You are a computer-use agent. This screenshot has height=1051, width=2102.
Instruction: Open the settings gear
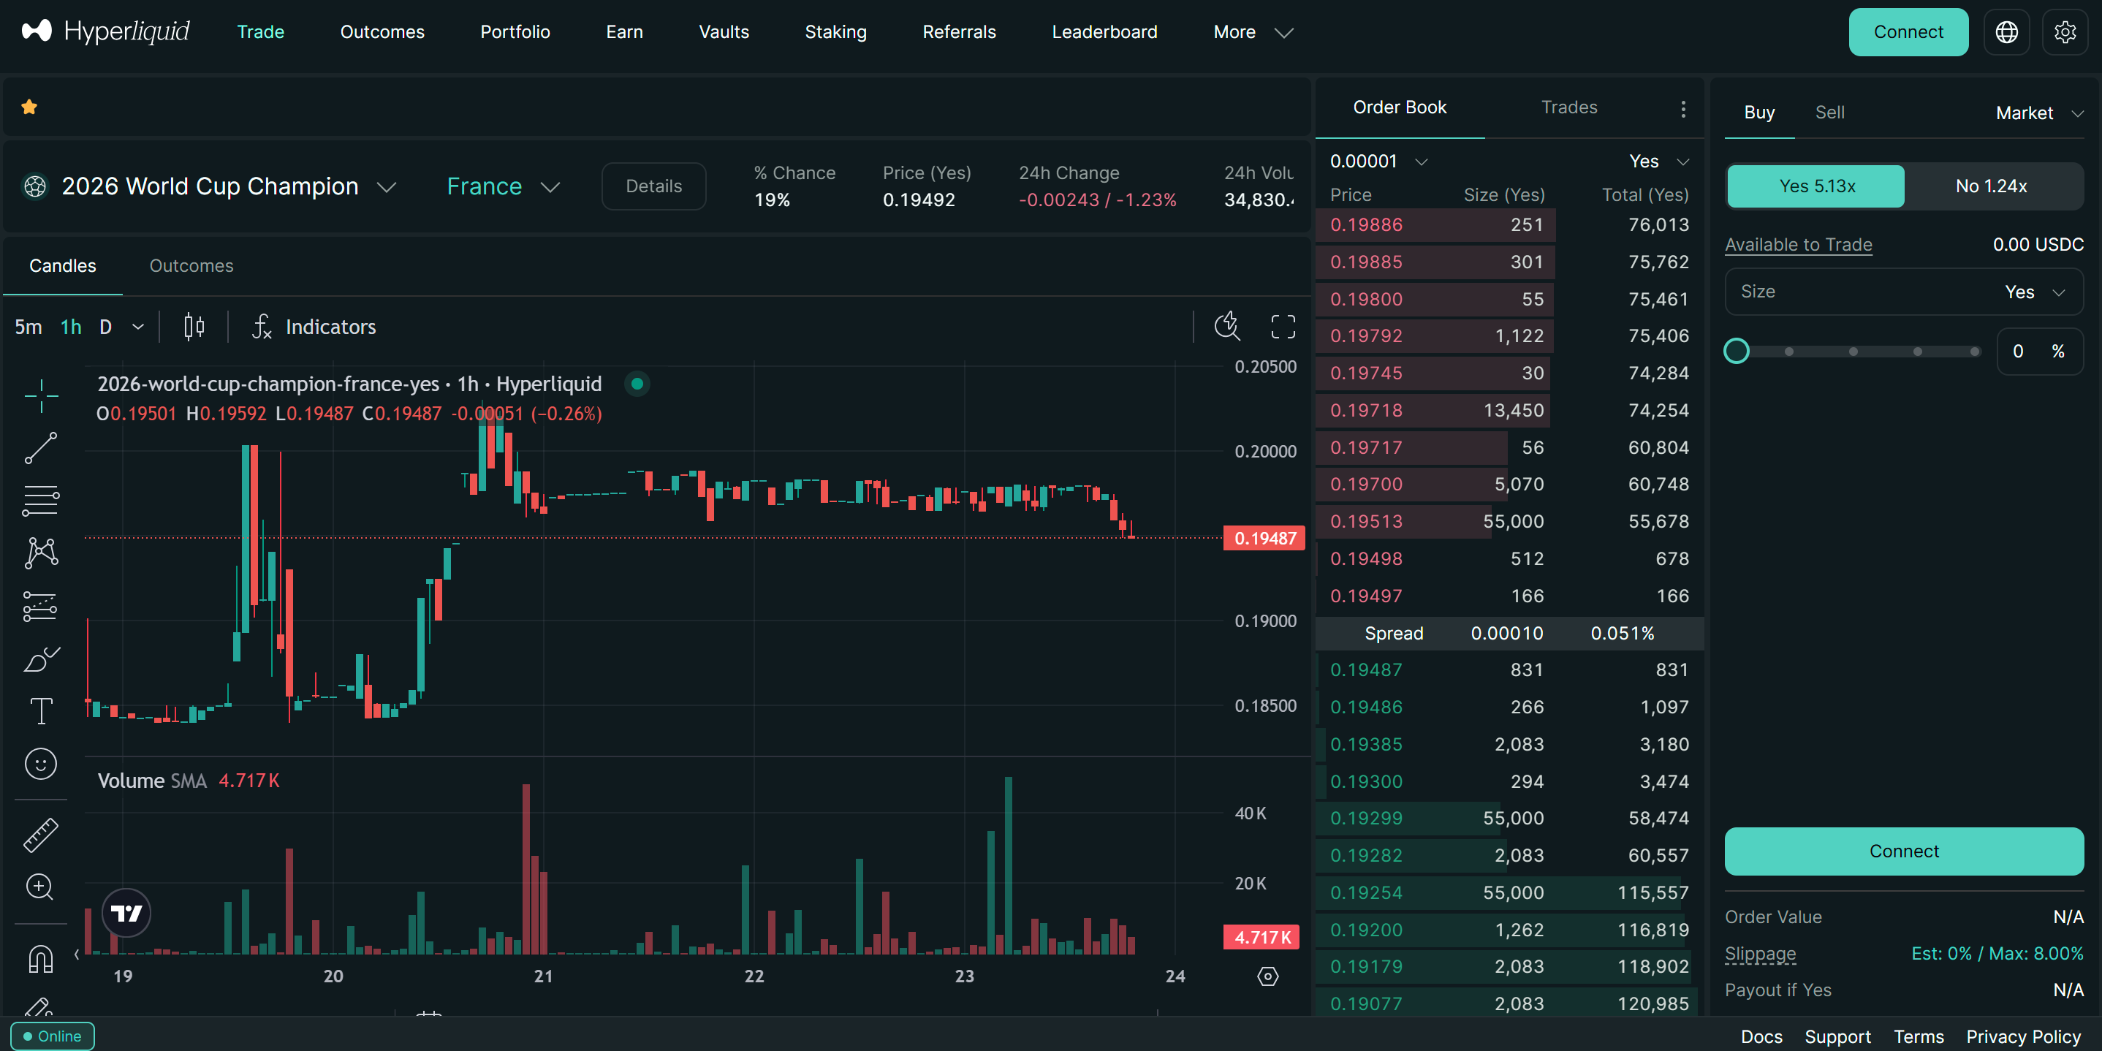point(2065,32)
